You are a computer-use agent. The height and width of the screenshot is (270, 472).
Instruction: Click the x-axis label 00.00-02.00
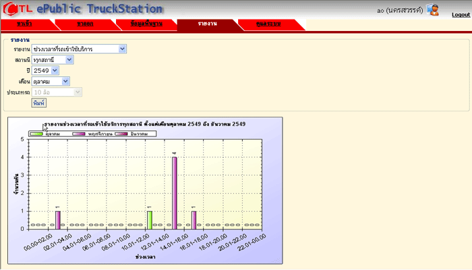pos(39,242)
